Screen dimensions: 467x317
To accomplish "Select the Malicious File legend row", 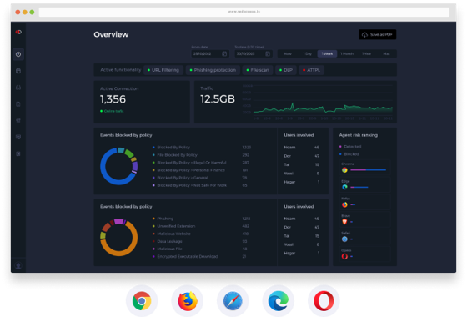I will point(202,249).
